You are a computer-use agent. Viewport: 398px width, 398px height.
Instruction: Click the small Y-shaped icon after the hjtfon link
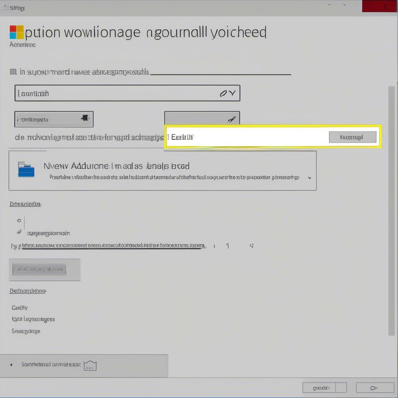pyautogui.click(x=228, y=246)
